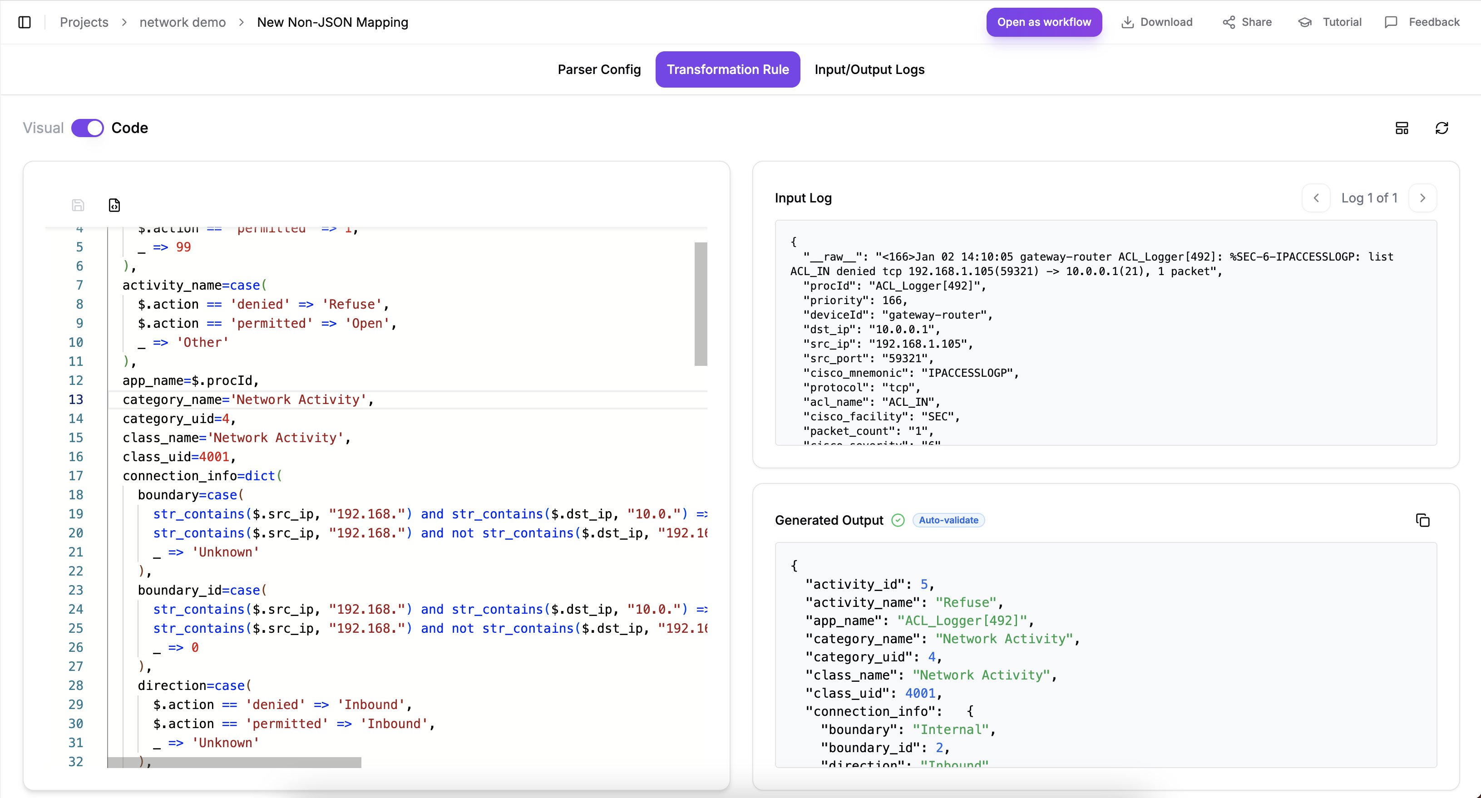Switch the Visual/Code toggle
Viewport: 1481px width, 798px height.
(87, 128)
